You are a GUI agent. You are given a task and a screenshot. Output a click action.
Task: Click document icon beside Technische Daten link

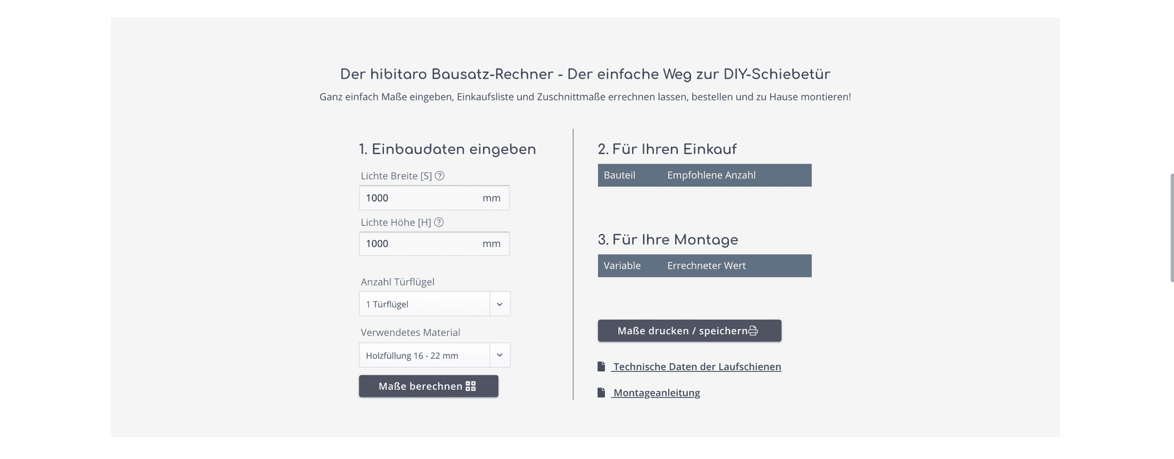click(601, 367)
